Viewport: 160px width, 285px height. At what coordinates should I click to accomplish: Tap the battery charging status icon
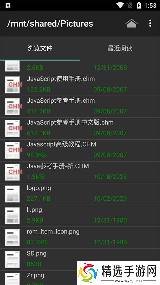coord(139,5)
